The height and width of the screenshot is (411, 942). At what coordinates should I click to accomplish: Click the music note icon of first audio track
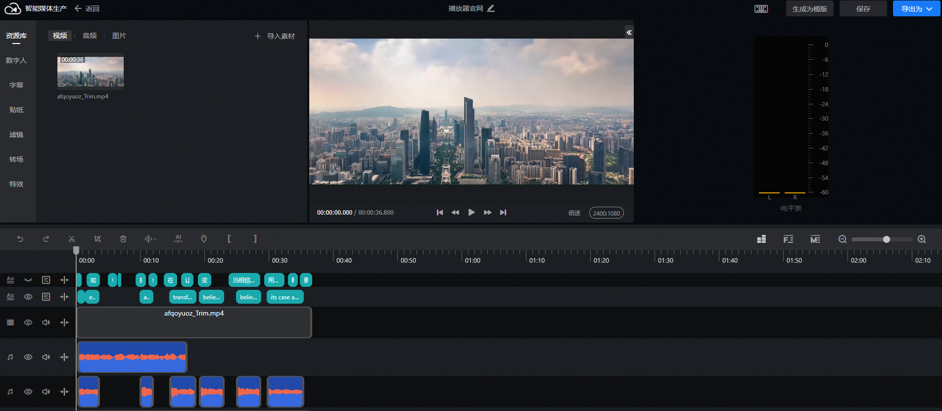(10, 357)
